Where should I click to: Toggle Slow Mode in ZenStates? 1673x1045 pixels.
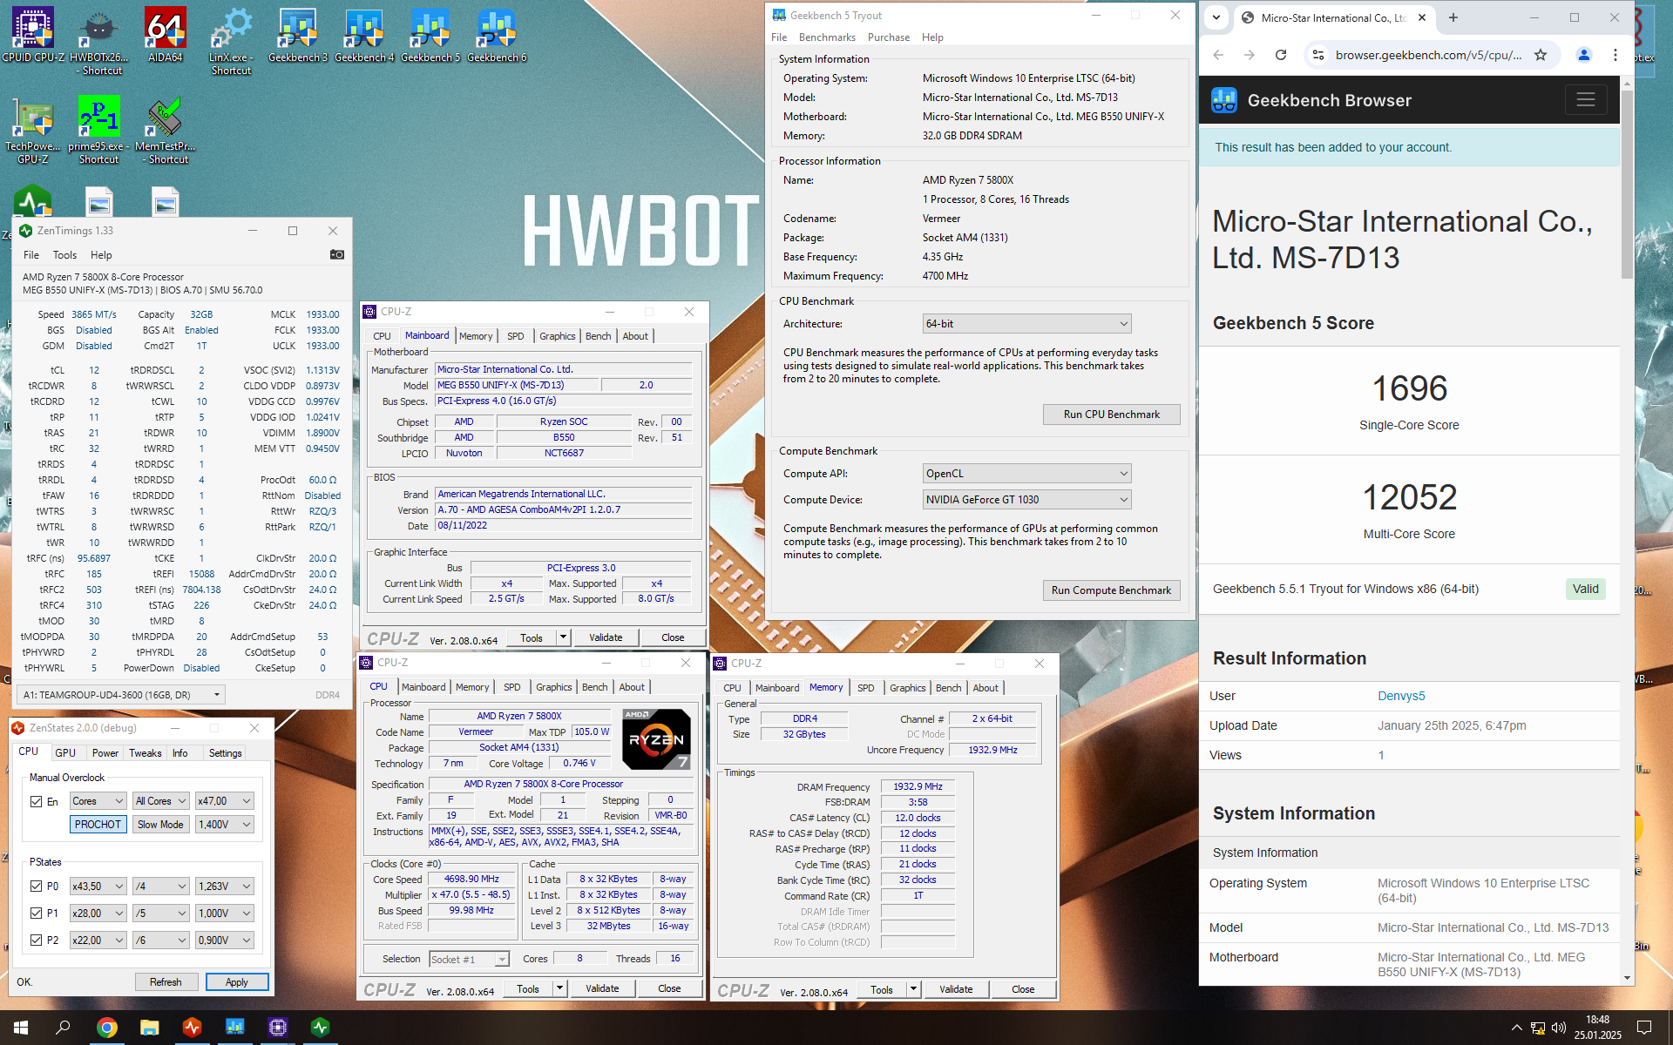tap(160, 825)
